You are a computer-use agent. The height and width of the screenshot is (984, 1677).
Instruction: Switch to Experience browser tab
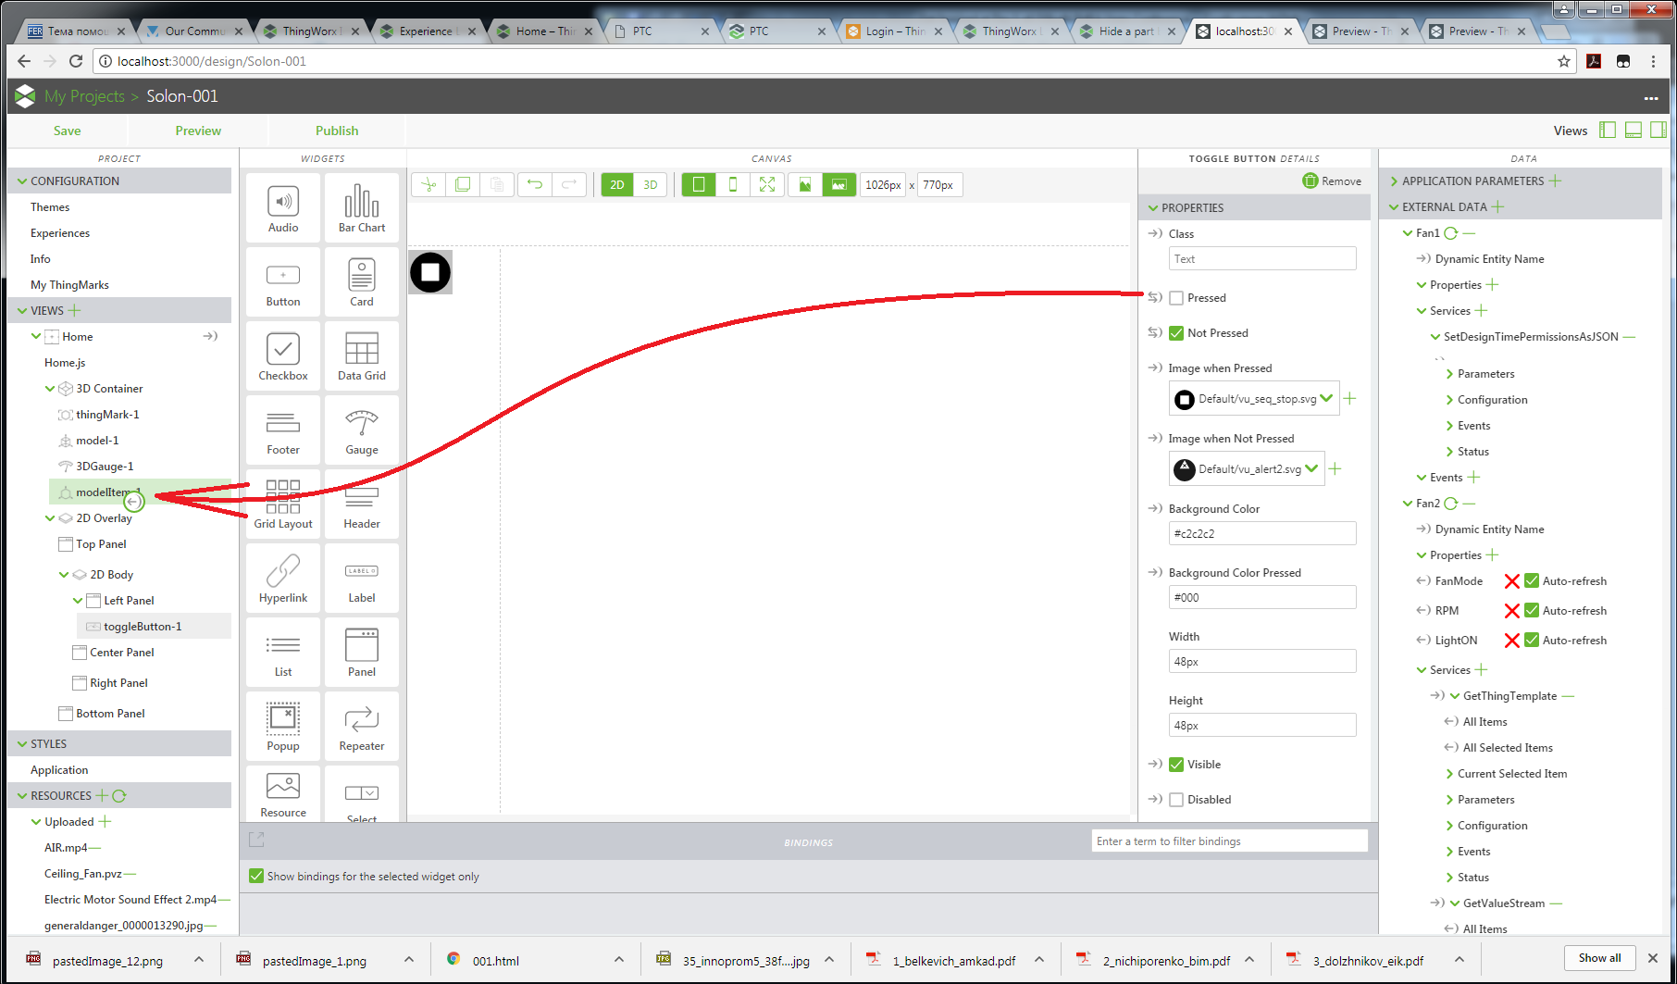[x=426, y=31]
